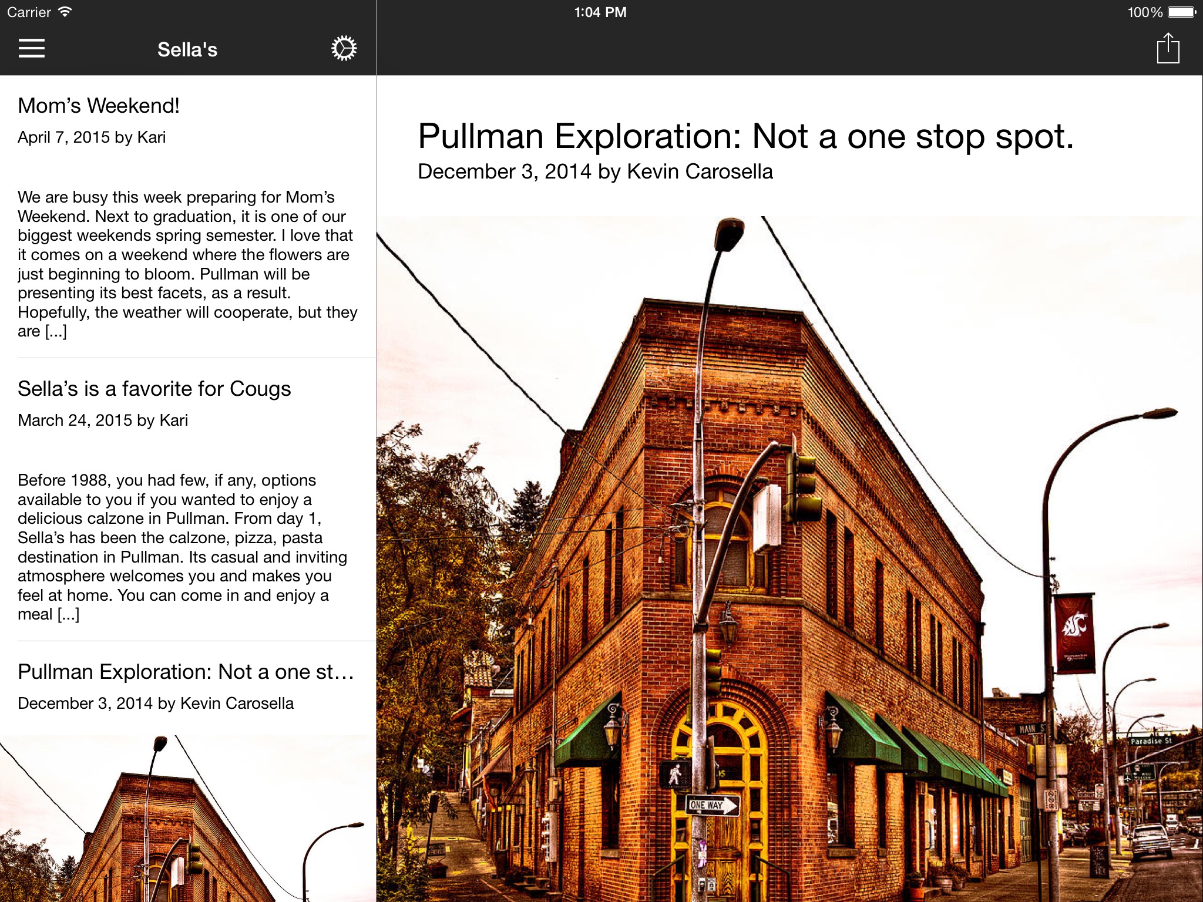Open Sella's is a favorite for Cougs
This screenshot has width=1203, height=902.
point(154,389)
